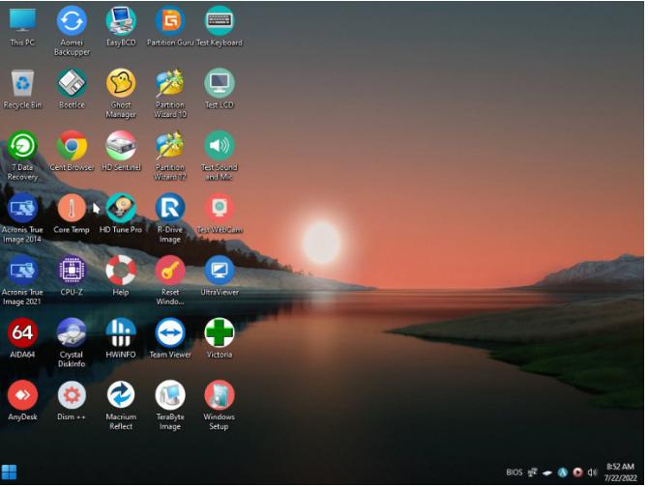
Task: Open the Aomei Backupper desktop icon
Action: click(x=72, y=21)
